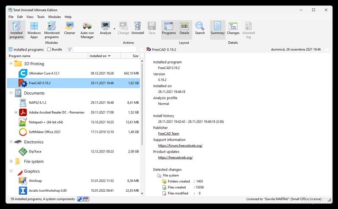This screenshot has width=338, height=209.
Task: Click the Analyze toolbar icon
Action: point(105,29)
